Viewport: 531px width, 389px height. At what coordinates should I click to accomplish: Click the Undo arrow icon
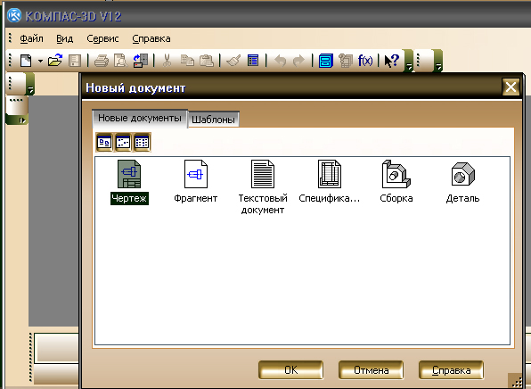pos(280,61)
